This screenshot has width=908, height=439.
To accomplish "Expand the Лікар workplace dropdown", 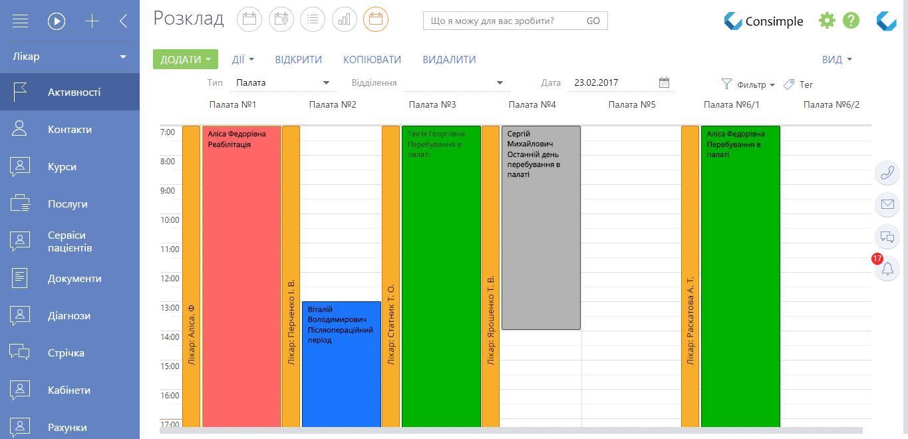I will 70,57.
